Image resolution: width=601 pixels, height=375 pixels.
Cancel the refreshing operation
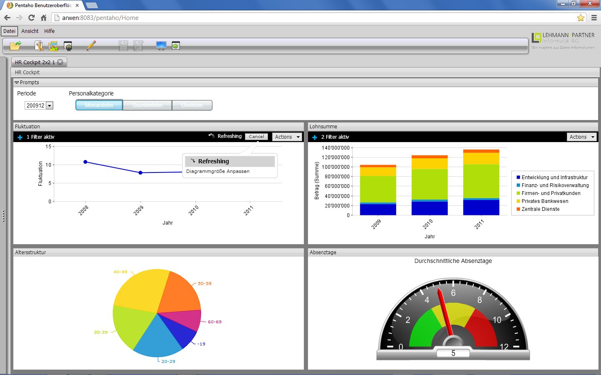pos(256,137)
